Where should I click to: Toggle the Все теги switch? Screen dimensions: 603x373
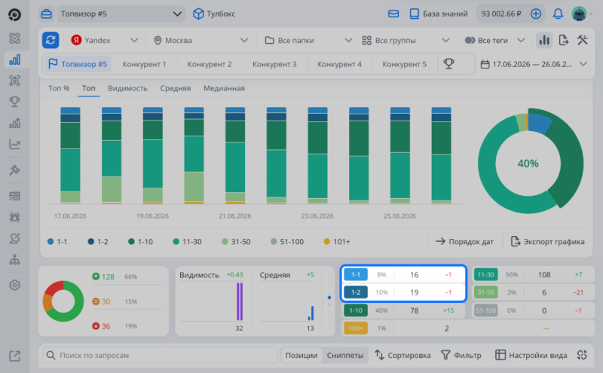pyautogui.click(x=470, y=40)
